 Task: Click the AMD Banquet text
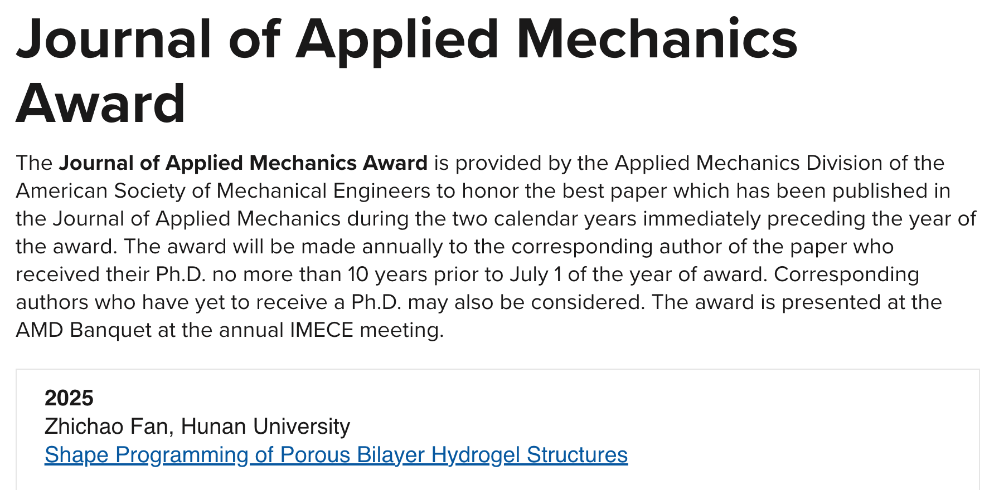pos(84,330)
